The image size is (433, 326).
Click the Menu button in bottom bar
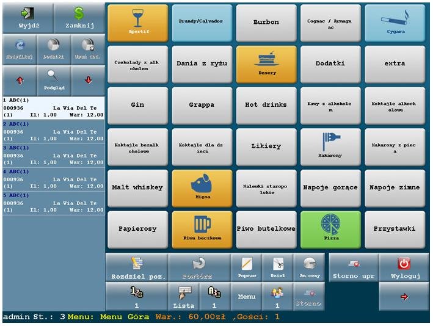click(247, 297)
